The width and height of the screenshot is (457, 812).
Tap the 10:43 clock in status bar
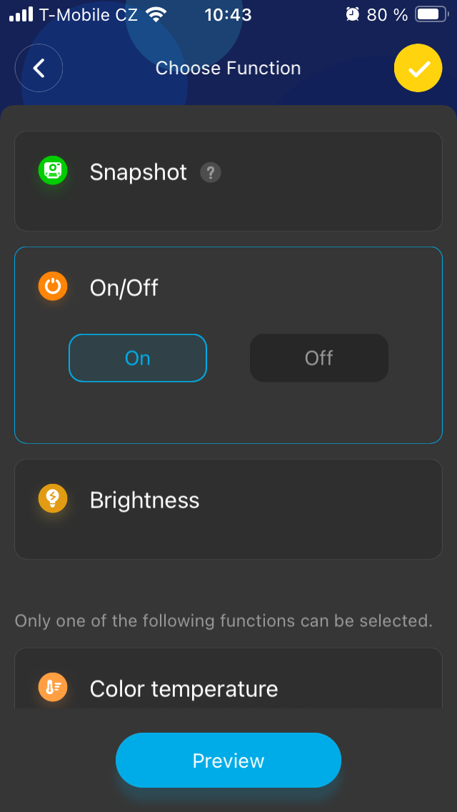[x=228, y=14]
